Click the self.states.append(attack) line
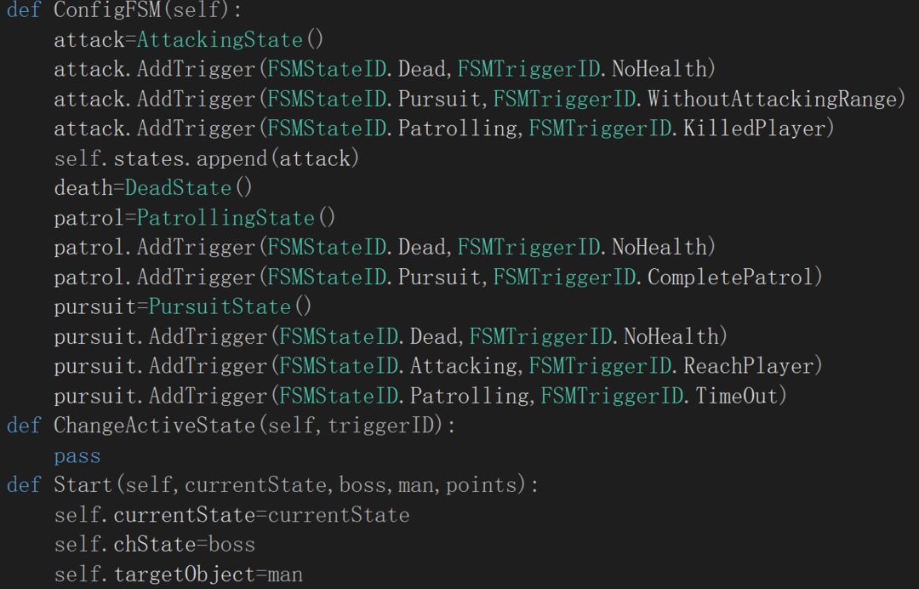919x589 pixels. [x=206, y=158]
